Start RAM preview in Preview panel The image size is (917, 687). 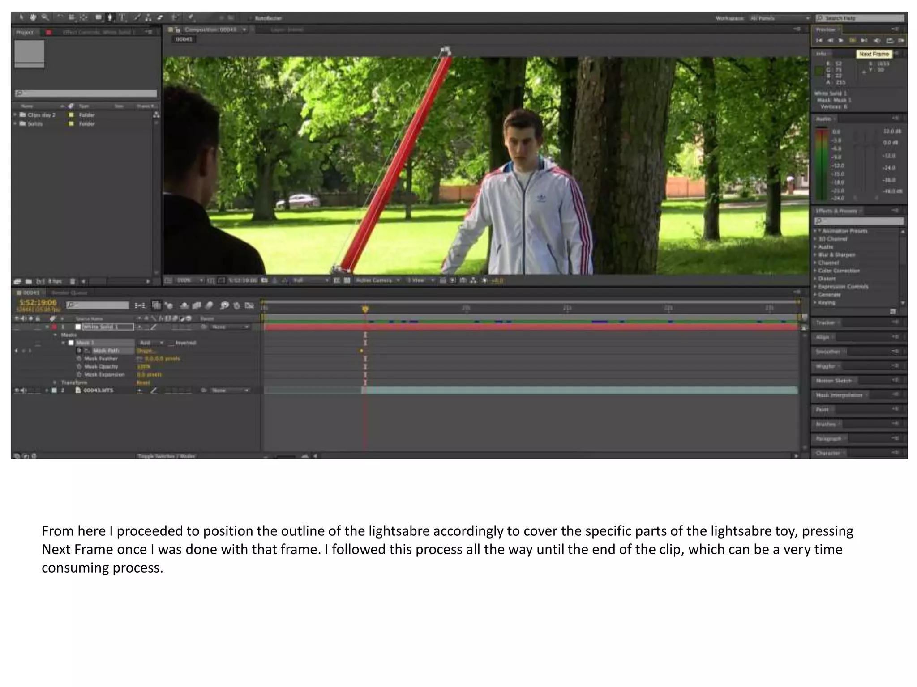tap(901, 41)
